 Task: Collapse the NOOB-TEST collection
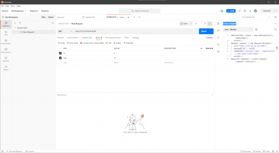pyautogui.click(x=15, y=28)
